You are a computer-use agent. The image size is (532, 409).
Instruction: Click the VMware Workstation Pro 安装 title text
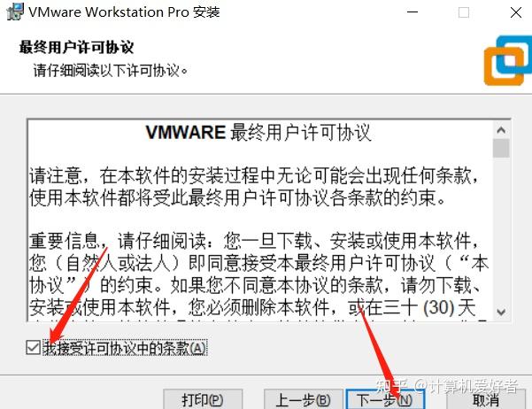124,12
